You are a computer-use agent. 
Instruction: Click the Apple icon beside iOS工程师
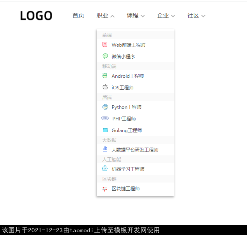tap(105, 87)
